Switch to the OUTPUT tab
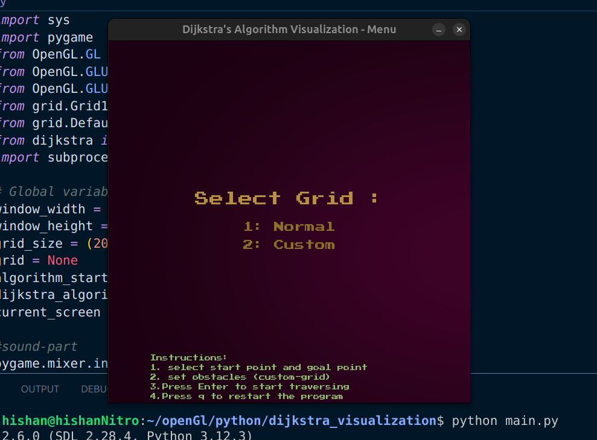The width and height of the screenshot is (597, 440). pyautogui.click(x=40, y=389)
